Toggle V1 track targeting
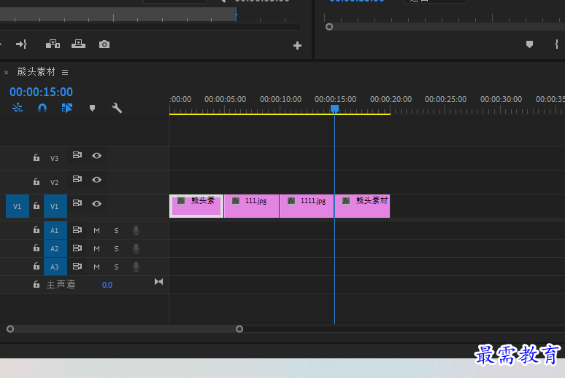 click(55, 206)
